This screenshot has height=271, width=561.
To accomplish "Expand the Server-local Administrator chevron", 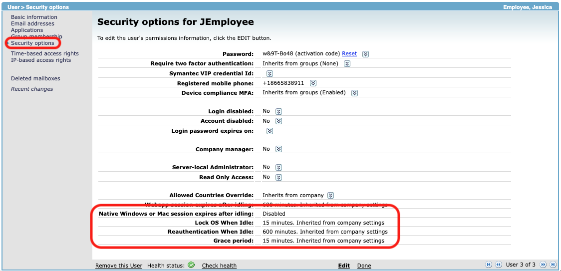I will pyautogui.click(x=279, y=167).
